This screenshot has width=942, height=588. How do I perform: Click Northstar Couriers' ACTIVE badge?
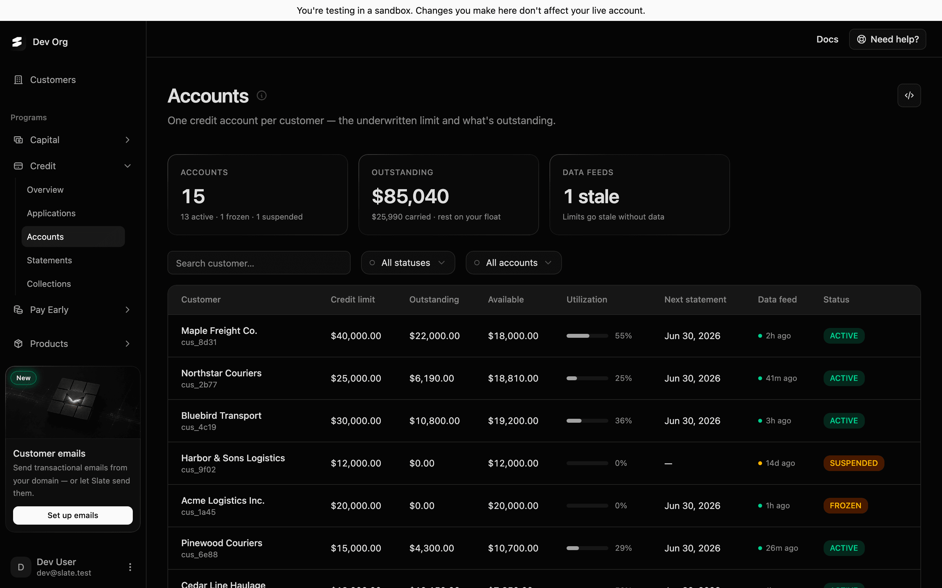coord(844,378)
